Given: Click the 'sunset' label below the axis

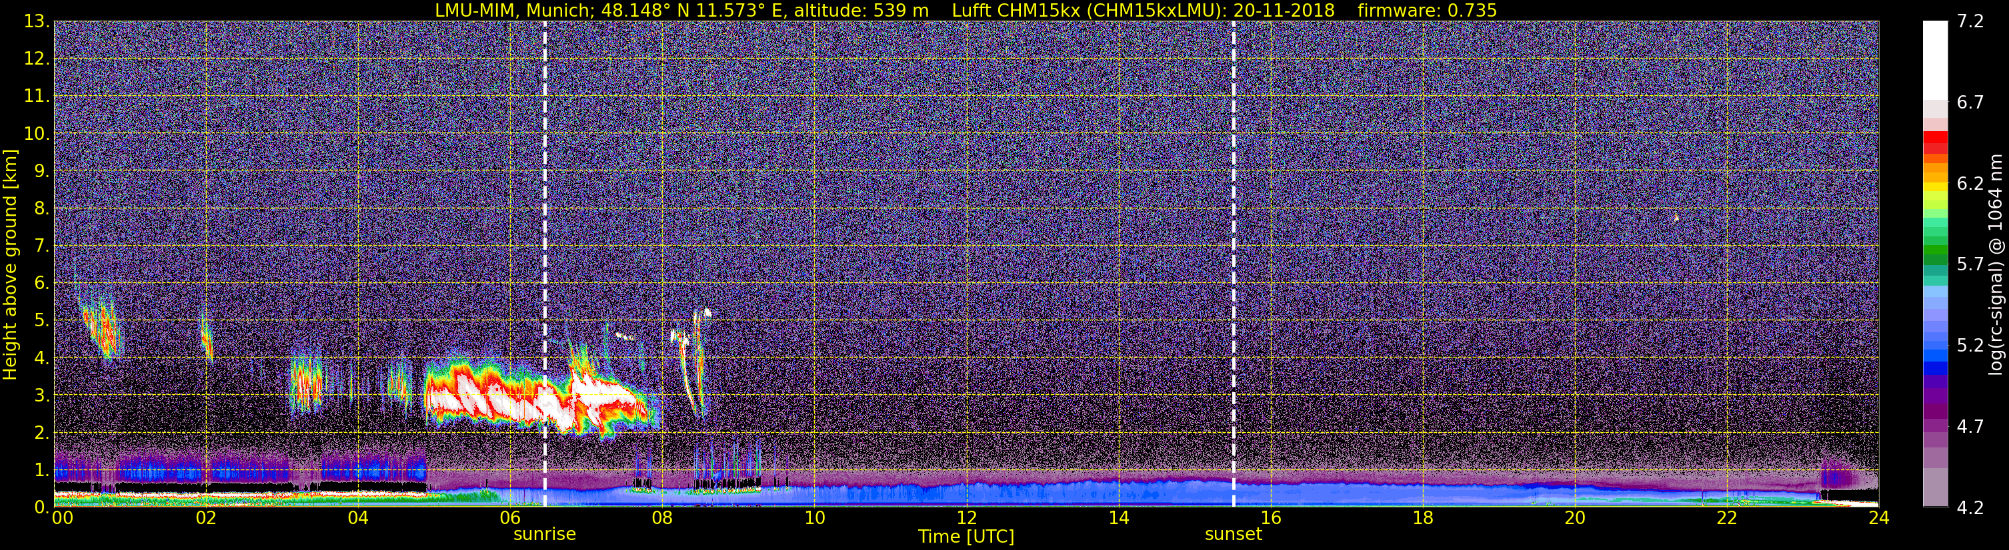Looking at the screenshot, I should pos(1233,535).
